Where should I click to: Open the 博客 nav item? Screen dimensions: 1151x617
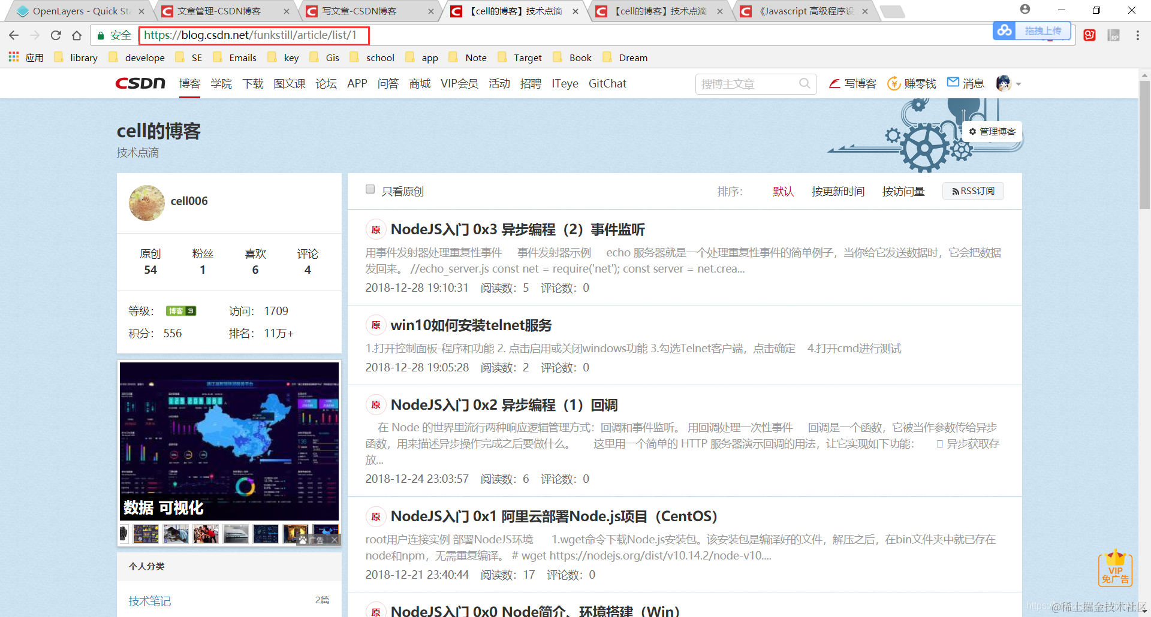(189, 83)
